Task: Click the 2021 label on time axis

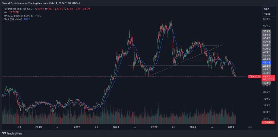Action: click(x=116, y=127)
